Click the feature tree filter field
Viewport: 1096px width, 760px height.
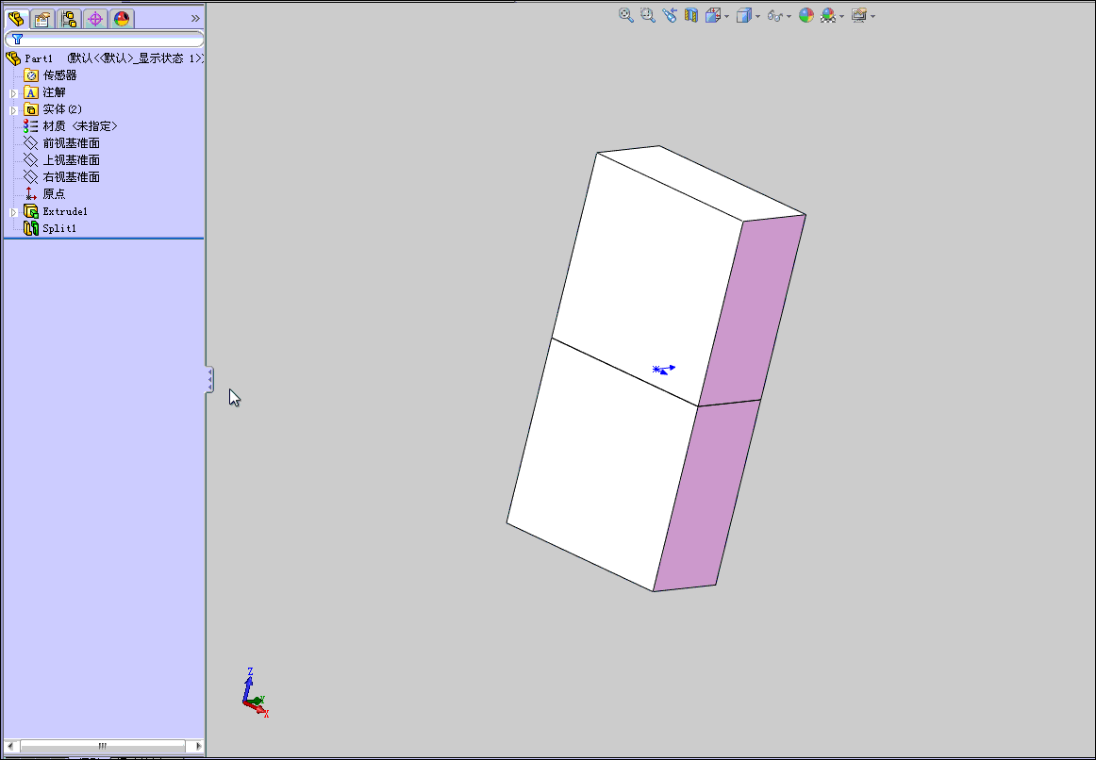pyautogui.click(x=104, y=39)
